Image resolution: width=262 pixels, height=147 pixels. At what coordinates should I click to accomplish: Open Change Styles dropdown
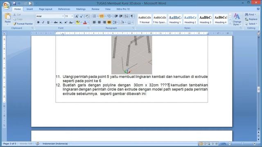click(x=237, y=20)
